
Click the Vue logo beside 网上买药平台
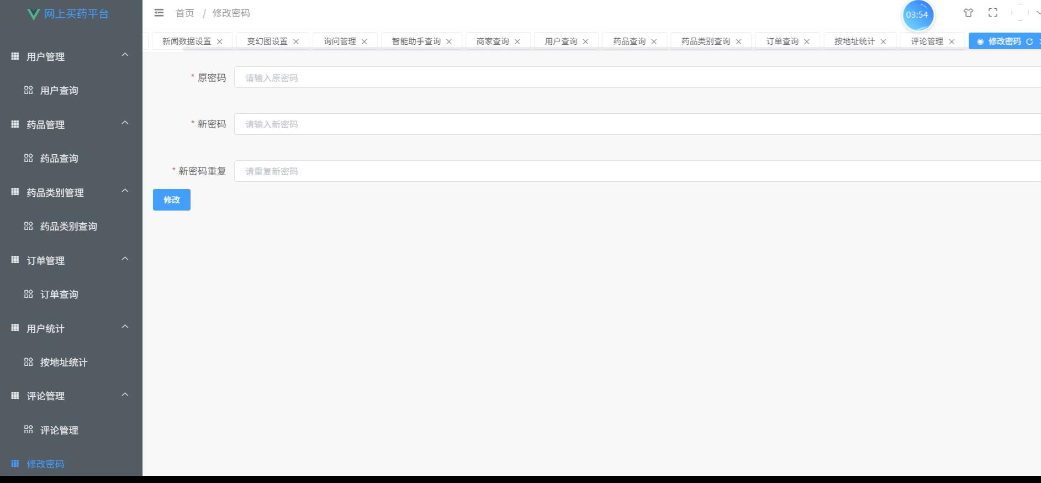(33, 14)
